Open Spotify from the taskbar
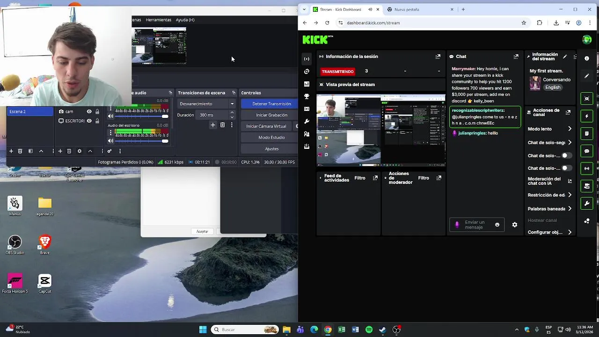The height and width of the screenshot is (337, 599). [369, 330]
